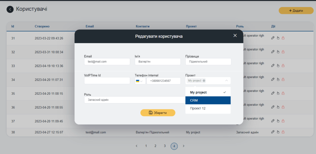The image size is (316, 154).
Task: Click the lock icon in row 31
Action: pos(283,38)
